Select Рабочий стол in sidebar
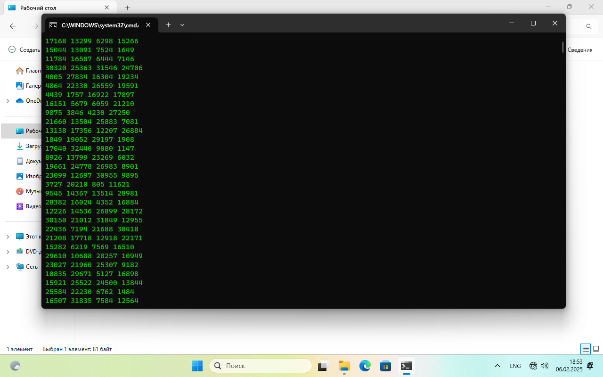 click(x=22, y=131)
